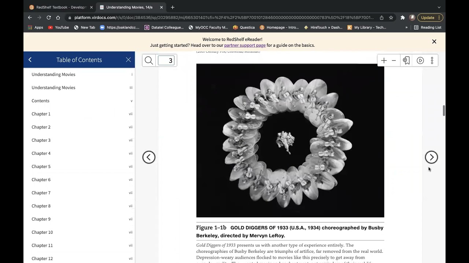469x263 pixels.
Task: Open the oaklandcc Zoom bookmark
Action: coord(120,27)
